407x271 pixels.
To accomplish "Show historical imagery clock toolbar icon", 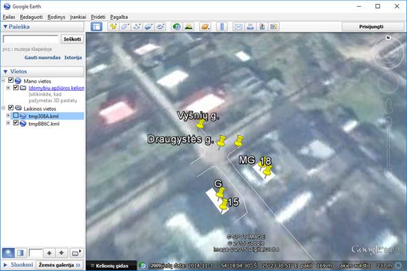I will 177,27.
